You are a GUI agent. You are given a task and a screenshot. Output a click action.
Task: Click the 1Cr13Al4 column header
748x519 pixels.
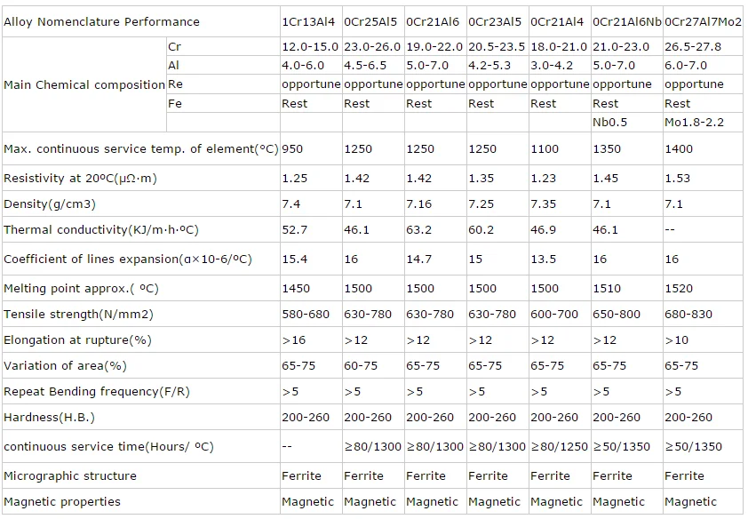point(308,22)
